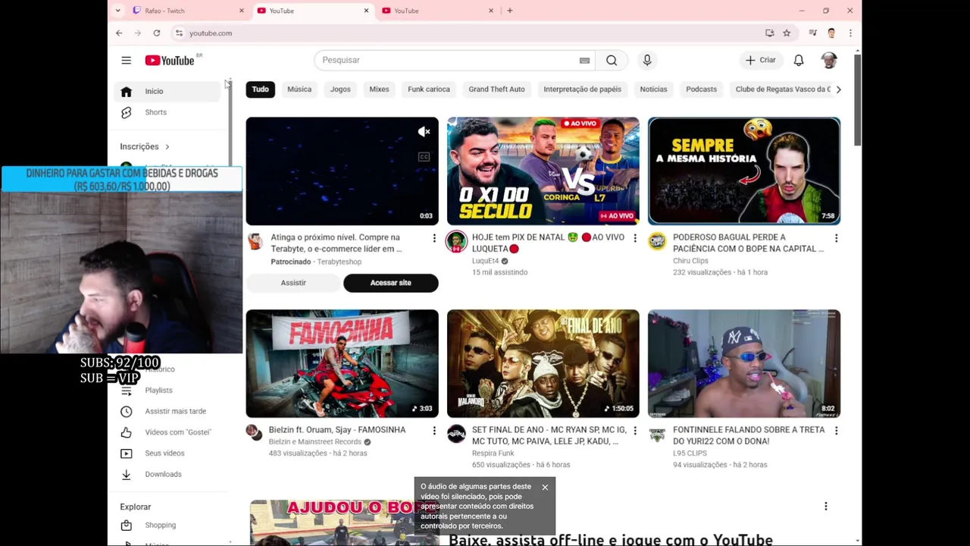970x546 pixels.
Task: Open options menu for FAMOSINHA video
Action: tap(434, 431)
